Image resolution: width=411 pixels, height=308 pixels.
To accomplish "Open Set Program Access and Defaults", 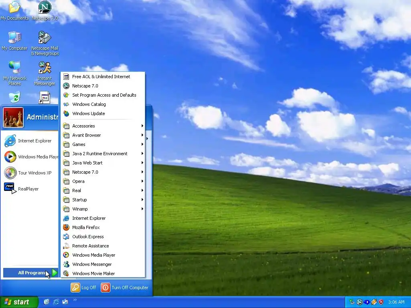I will tap(103, 95).
